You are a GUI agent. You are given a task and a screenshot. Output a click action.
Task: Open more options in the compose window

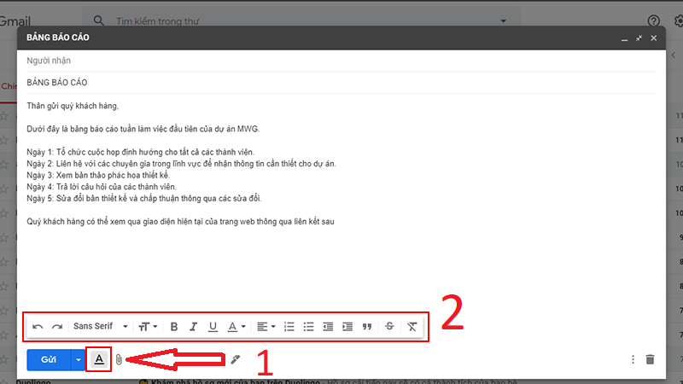(633, 359)
